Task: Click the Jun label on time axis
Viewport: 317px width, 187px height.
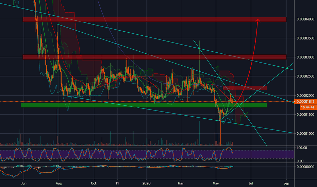Action: pos(24,183)
